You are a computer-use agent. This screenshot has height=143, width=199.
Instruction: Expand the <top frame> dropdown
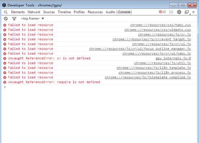(32, 19)
